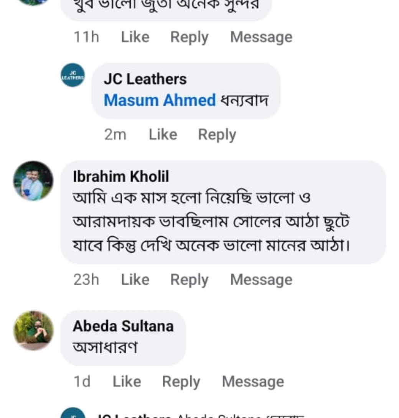
Task: Open the Masum Ahmed mention link
Action: [160, 100]
